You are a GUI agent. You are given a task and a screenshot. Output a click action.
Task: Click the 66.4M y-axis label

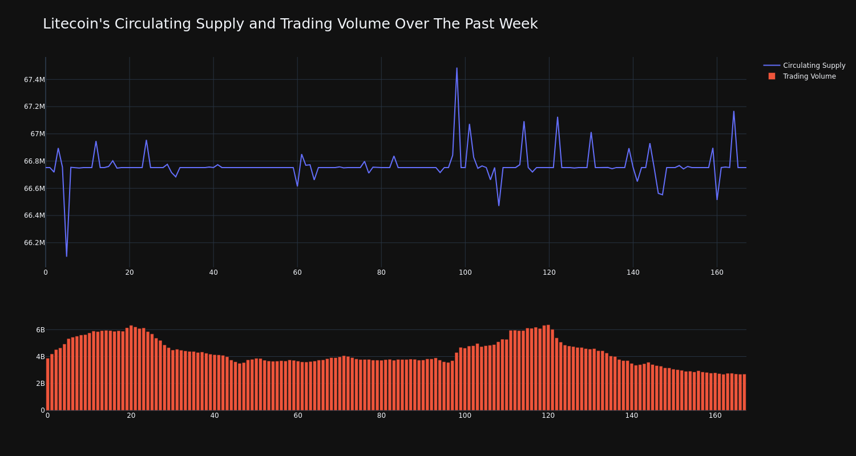click(34, 215)
